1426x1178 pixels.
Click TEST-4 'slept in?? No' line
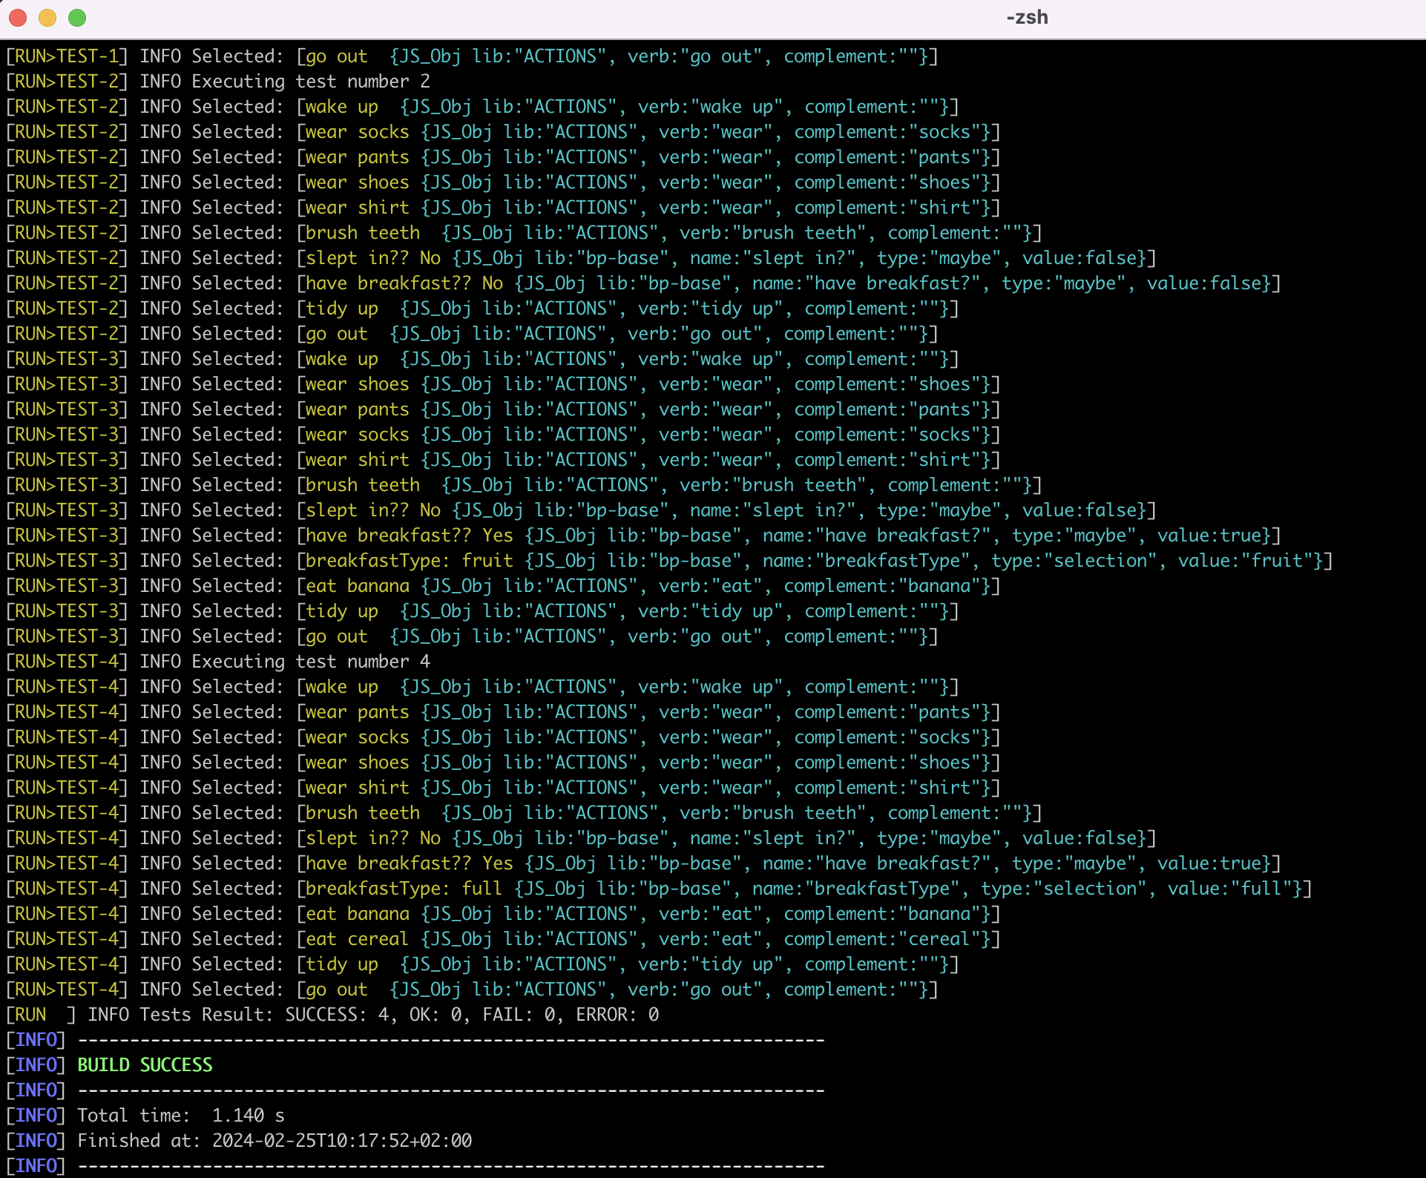[x=582, y=838]
